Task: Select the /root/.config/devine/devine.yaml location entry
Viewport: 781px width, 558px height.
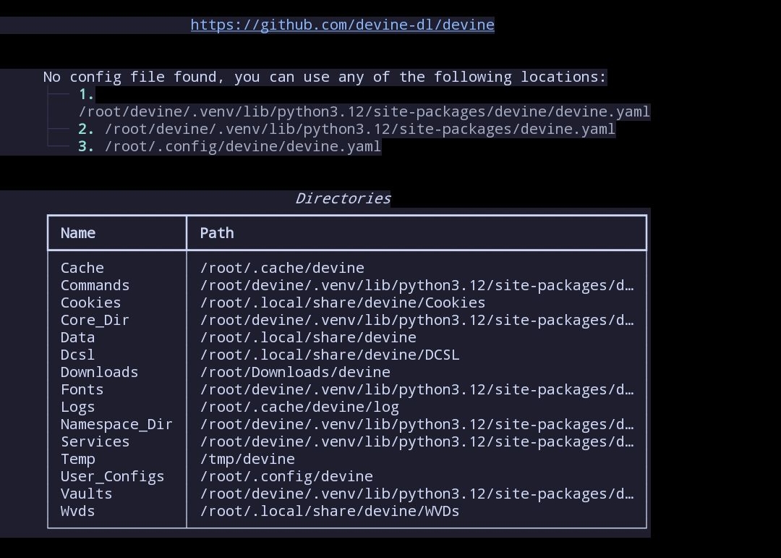Action: pyautogui.click(x=242, y=147)
